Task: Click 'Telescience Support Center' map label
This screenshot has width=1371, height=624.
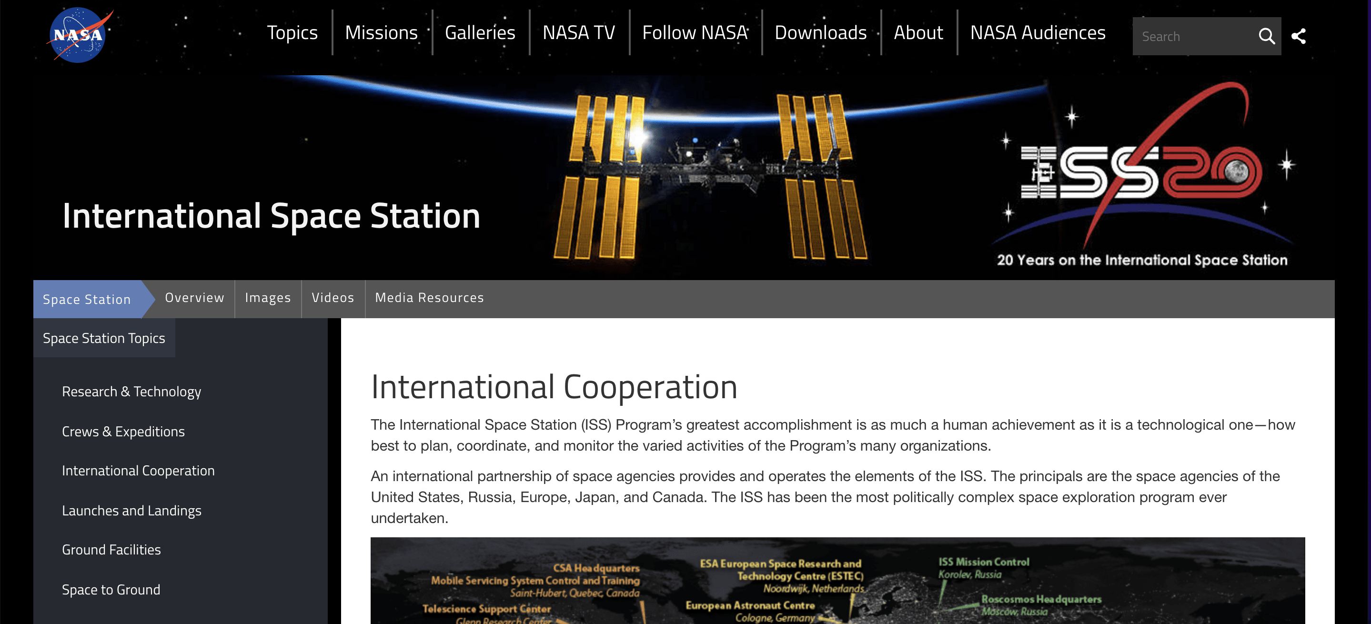Action: pos(486,609)
